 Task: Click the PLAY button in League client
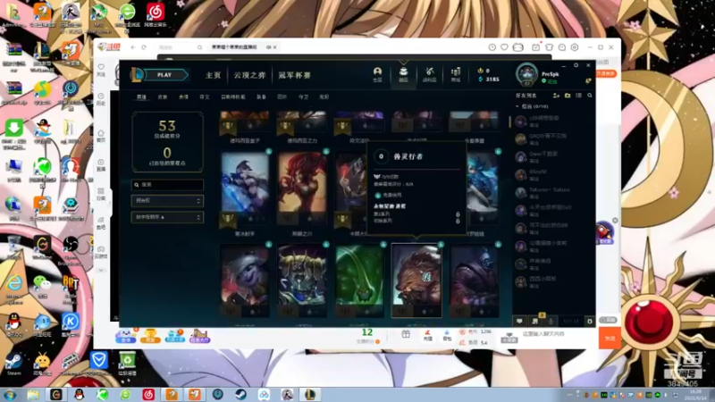coord(165,75)
